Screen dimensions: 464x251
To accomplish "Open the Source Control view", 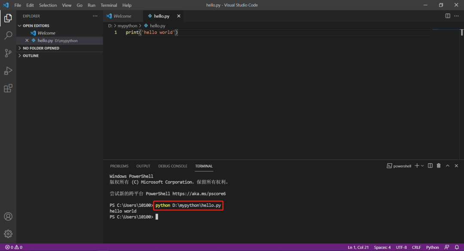I will click(8, 53).
